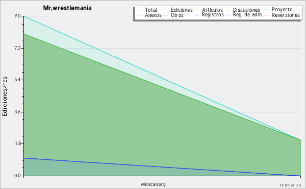Viewport: 306px width, 189px height.
Task: Click the 5.4 y-axis tick label
Action: pos(17,80)
